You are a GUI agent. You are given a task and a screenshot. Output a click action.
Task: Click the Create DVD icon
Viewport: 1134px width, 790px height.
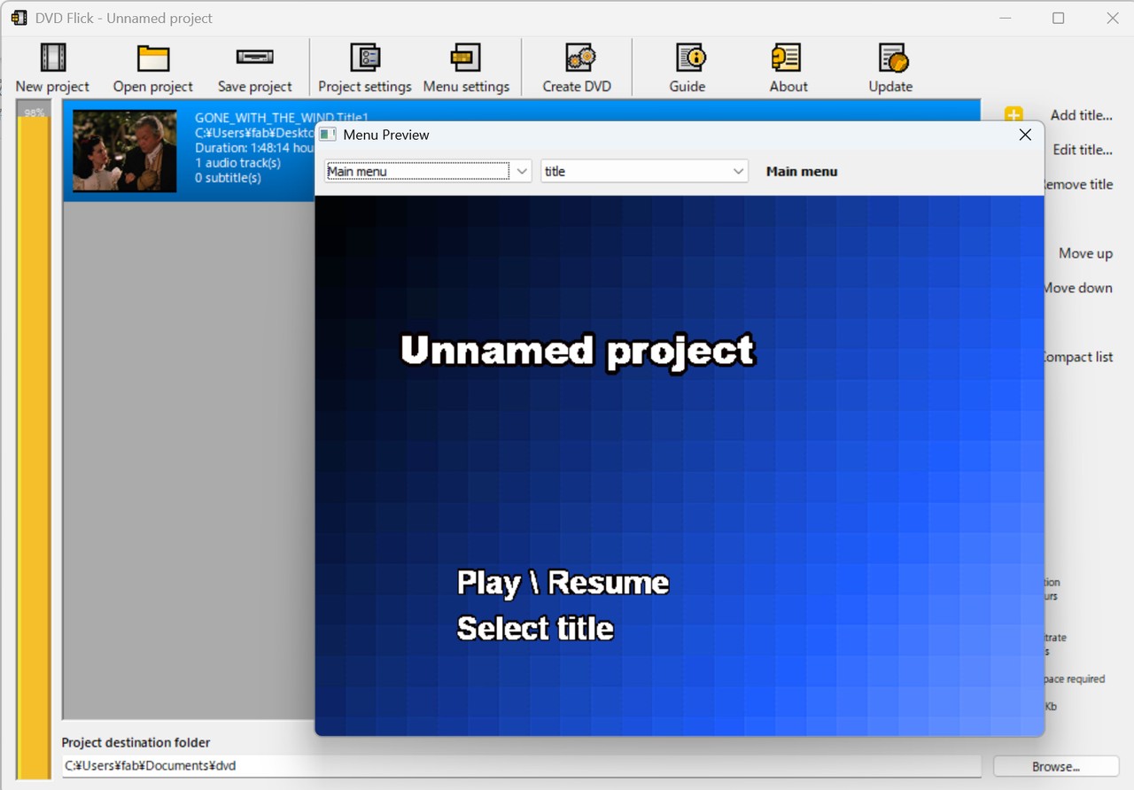pyautogui.click(x=580, y=58)
